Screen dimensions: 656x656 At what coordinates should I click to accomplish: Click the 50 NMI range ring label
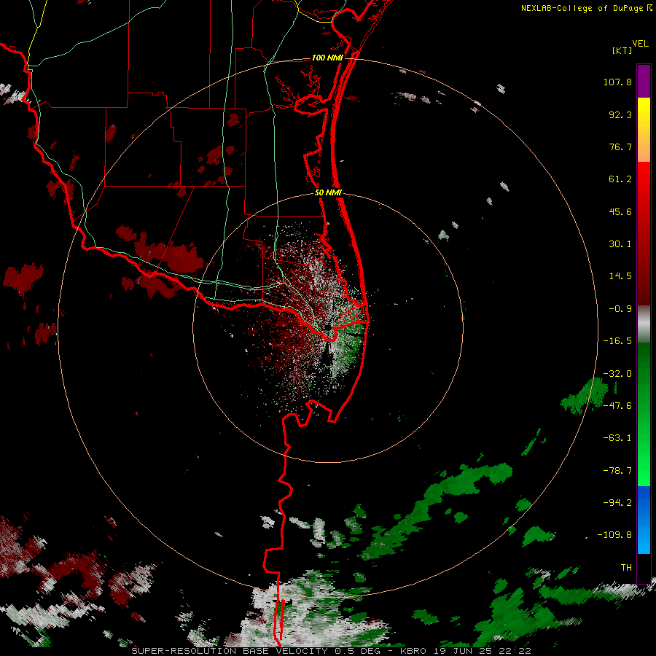click(329, 192)
